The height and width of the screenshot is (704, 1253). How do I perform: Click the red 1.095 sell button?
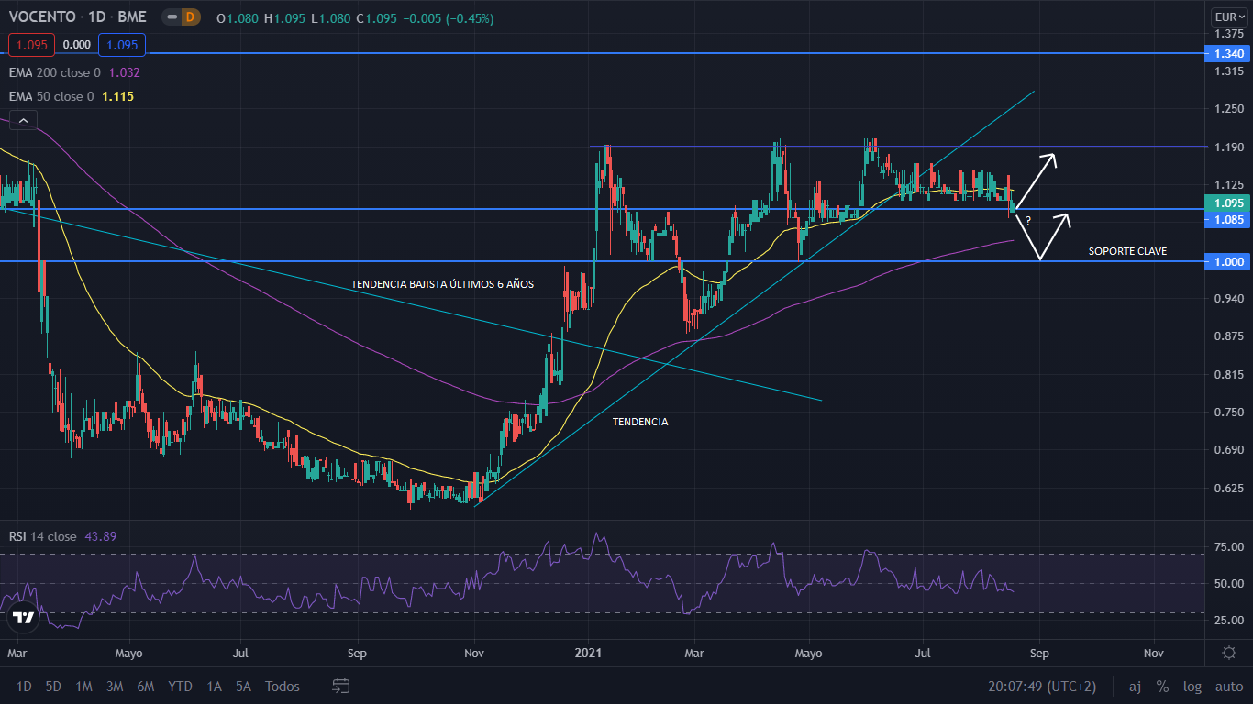pos(31,44)
